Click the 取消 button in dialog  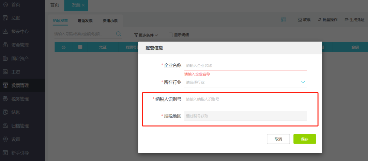pos(278,139)
